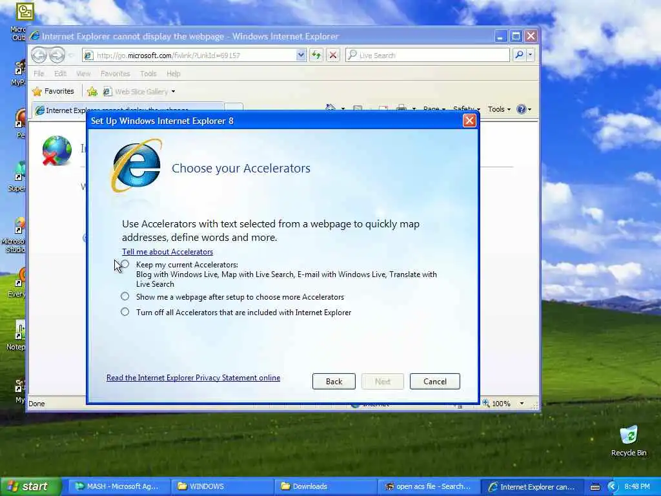
Task: Open Tell me about Accelerators link
Action: pyautogui.click(x=167, y=252)
